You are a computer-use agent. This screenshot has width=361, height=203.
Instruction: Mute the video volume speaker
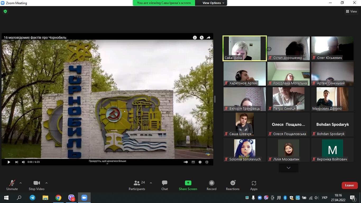coord(23,162)
